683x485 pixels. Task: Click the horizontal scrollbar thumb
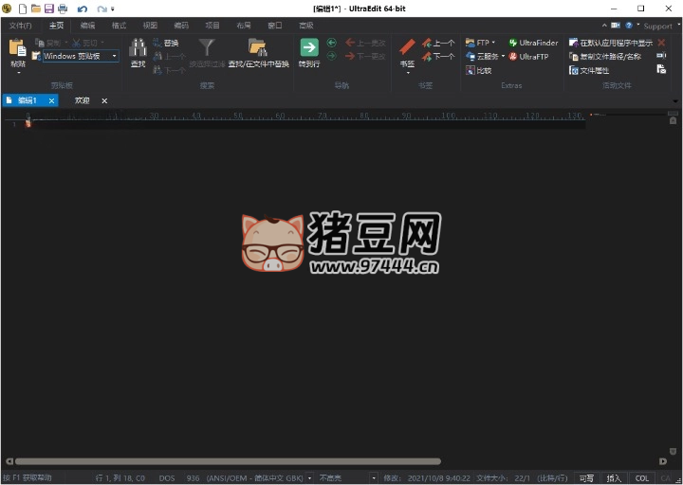point(228,461)
